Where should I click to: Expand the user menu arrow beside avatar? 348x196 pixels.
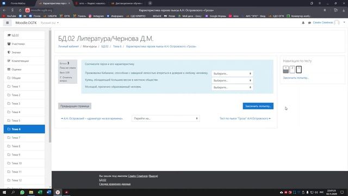[344, 22]
